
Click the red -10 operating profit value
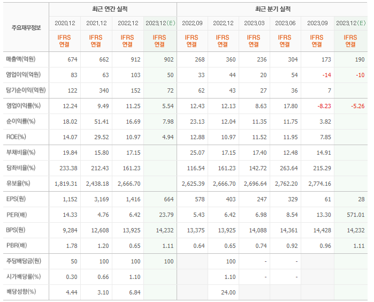tap(360, 75)
